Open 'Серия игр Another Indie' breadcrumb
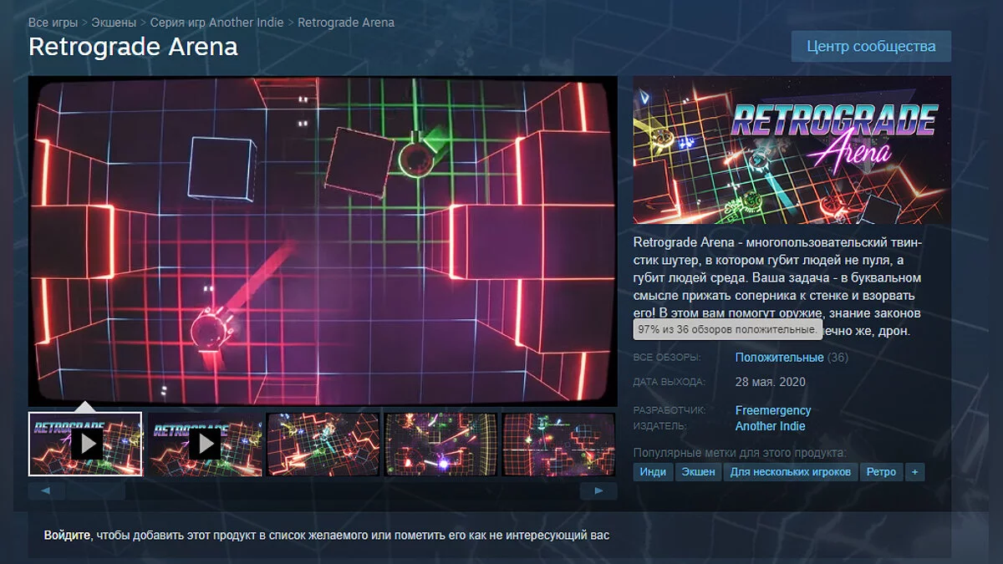Screen dimensions: 1003x564 (216, 22)
